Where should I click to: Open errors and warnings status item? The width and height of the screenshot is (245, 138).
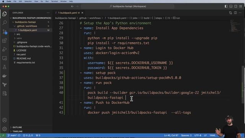28,135
